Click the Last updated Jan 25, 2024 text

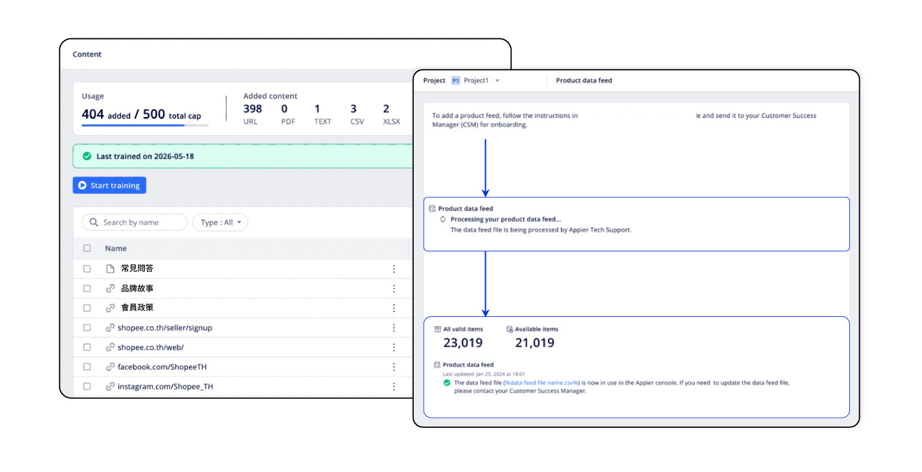coord(483,374)
